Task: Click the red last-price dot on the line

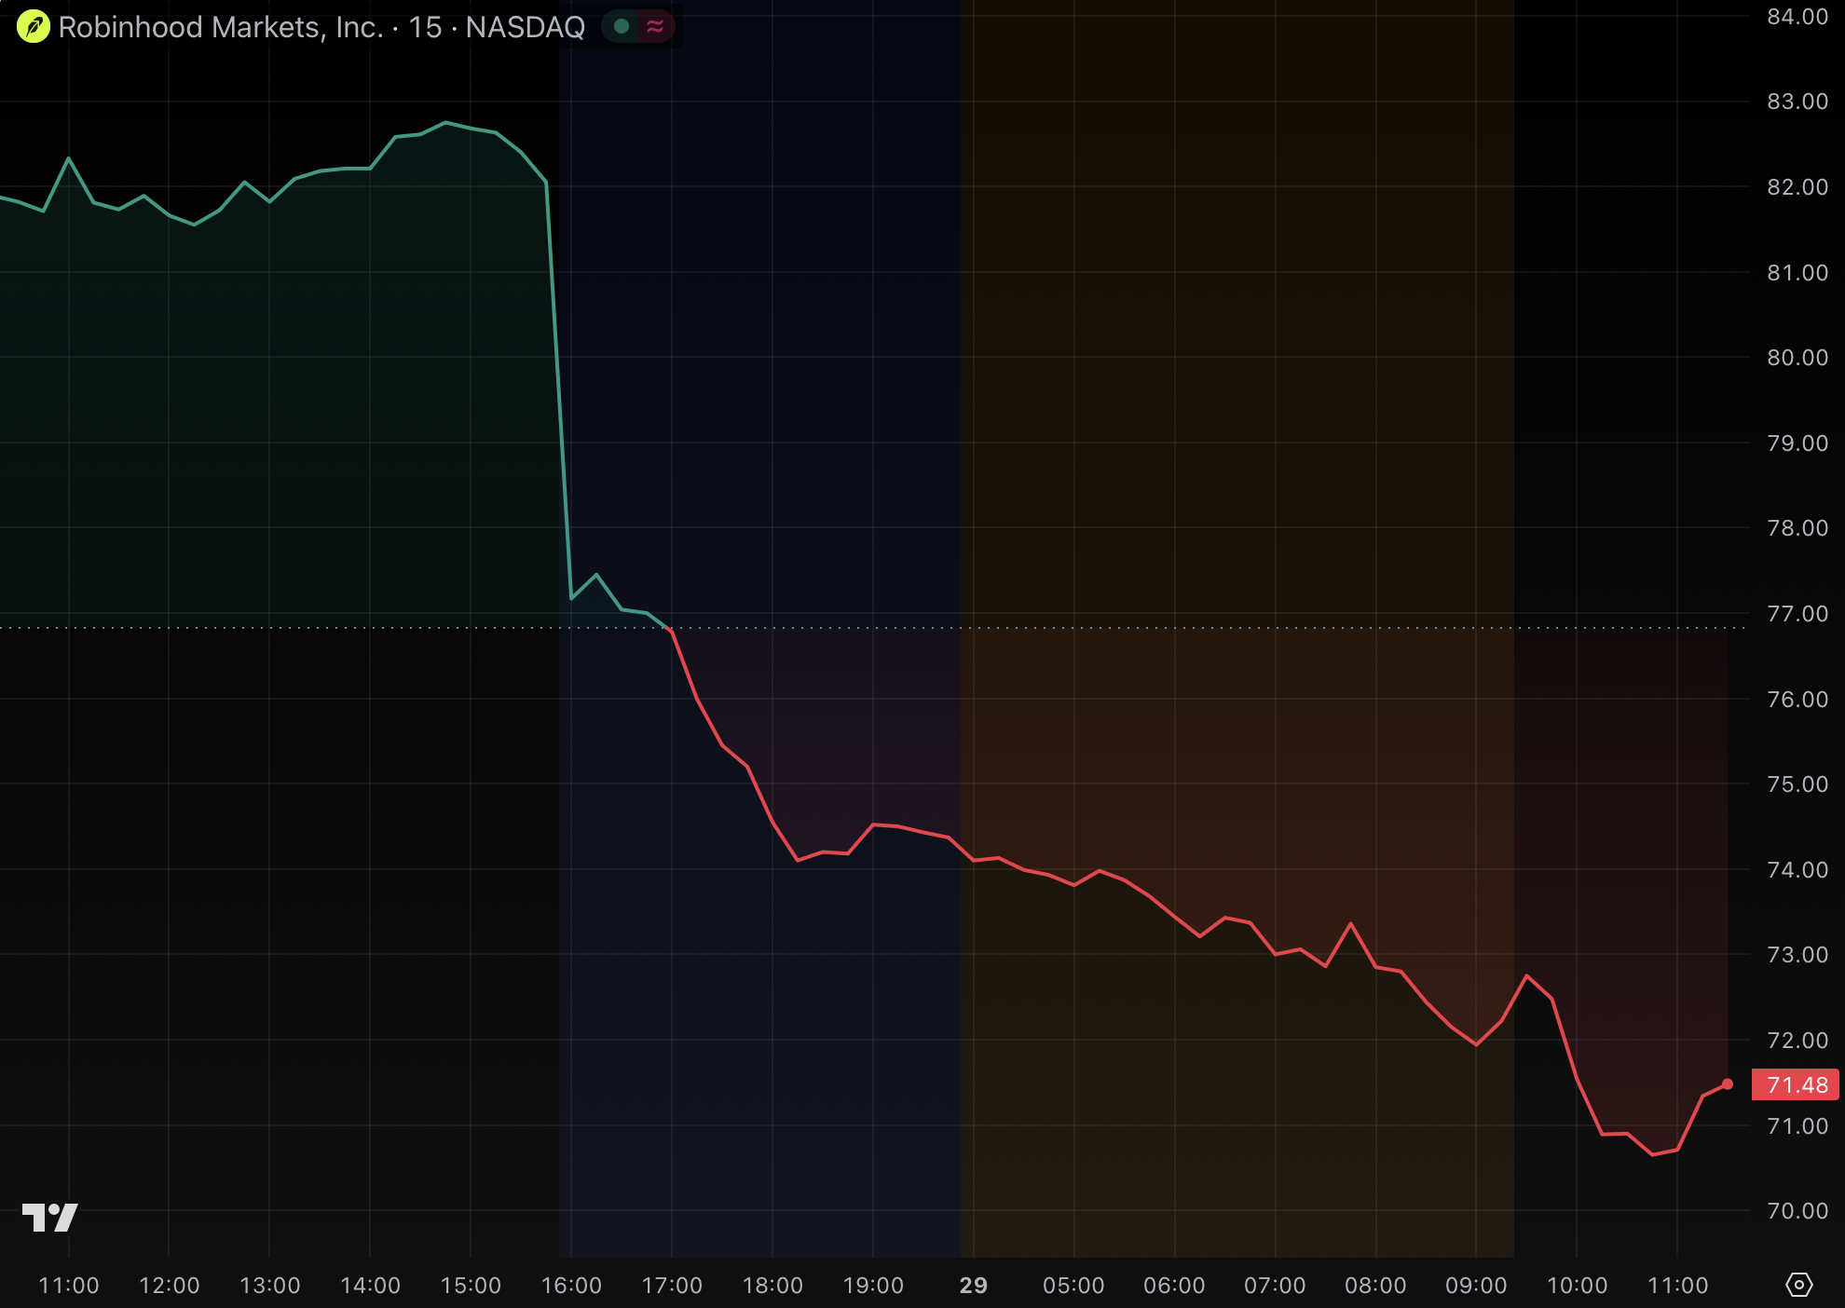Action: click(x=1727, y=1083)
